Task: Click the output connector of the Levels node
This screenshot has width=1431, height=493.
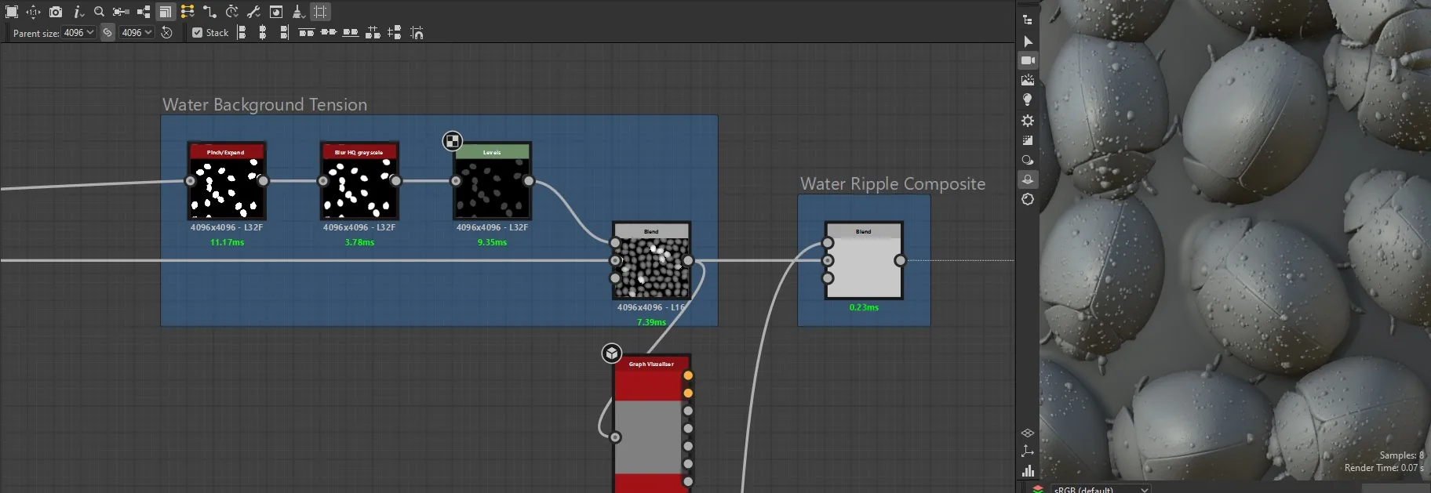Action: tap(529, 181)
